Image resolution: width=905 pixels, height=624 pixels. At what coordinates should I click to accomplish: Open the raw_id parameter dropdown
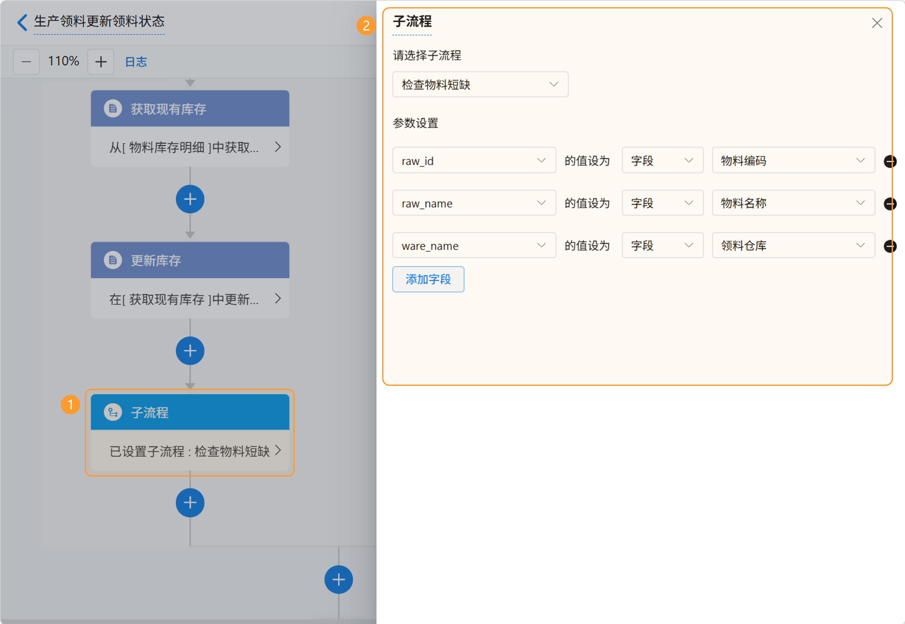click(474, 160)
